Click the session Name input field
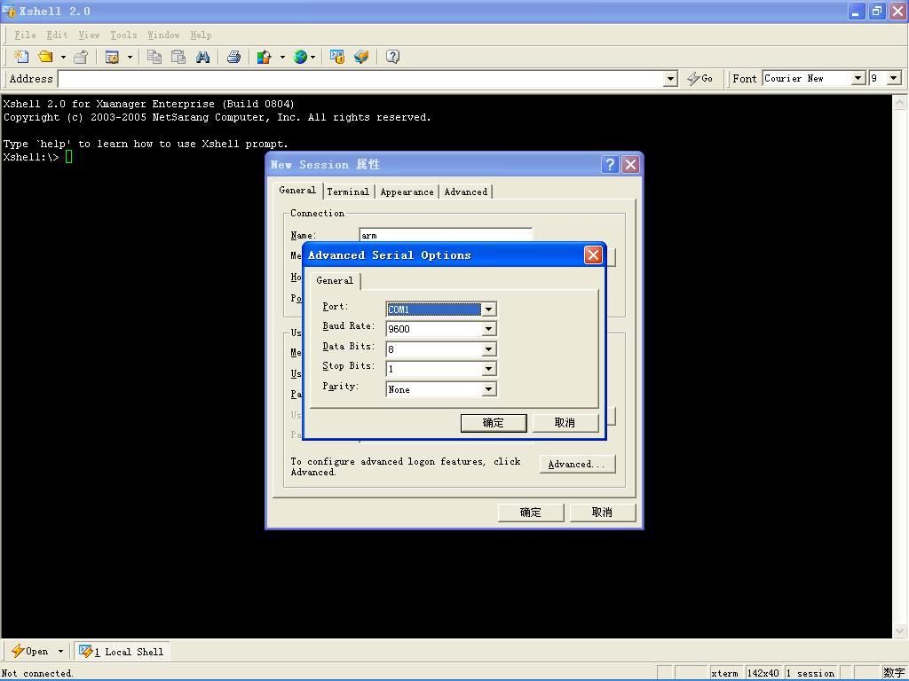 click(445, 235)
